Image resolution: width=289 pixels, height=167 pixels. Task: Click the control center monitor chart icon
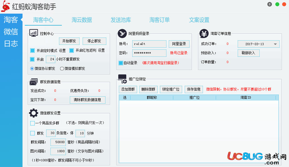[x=34, y=33]
